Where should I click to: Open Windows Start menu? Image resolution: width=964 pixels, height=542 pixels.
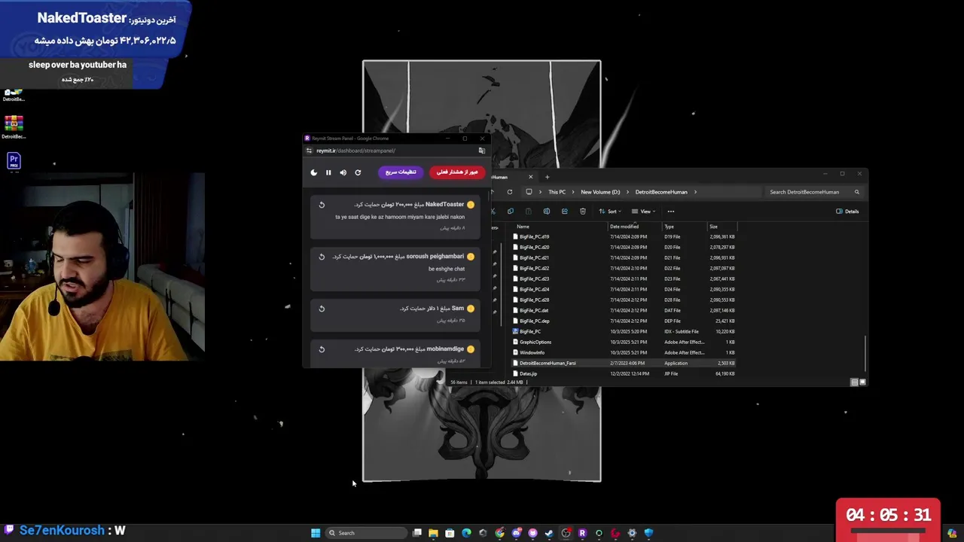(316, 533)
